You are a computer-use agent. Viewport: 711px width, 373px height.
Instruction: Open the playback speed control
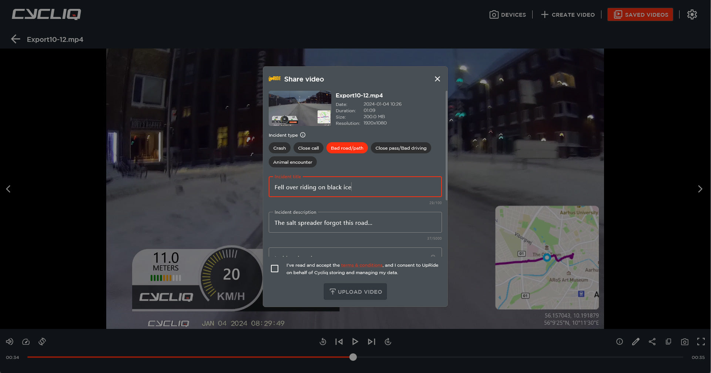point(26,342)
